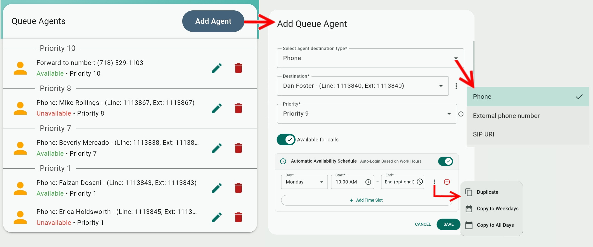
Task: Click Unavailable status of Mike Rollings
Action: [54, 113]
